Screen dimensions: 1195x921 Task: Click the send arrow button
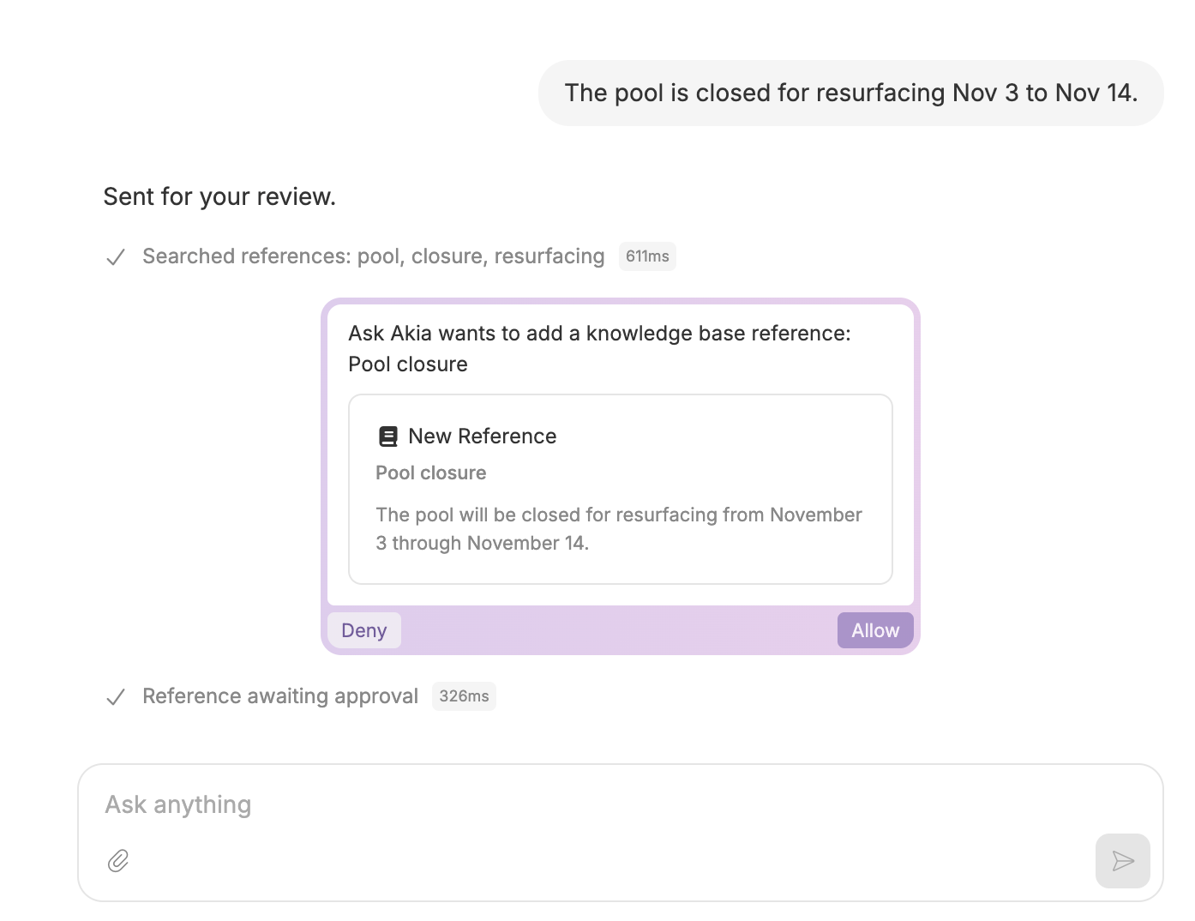(x=1122, y=860)
